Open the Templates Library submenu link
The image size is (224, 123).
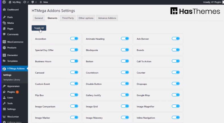(x=11, y=80)
